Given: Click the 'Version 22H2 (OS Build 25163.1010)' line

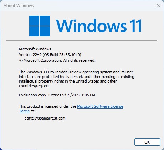Looking at the screenshot, I should [x=50, y=55].
